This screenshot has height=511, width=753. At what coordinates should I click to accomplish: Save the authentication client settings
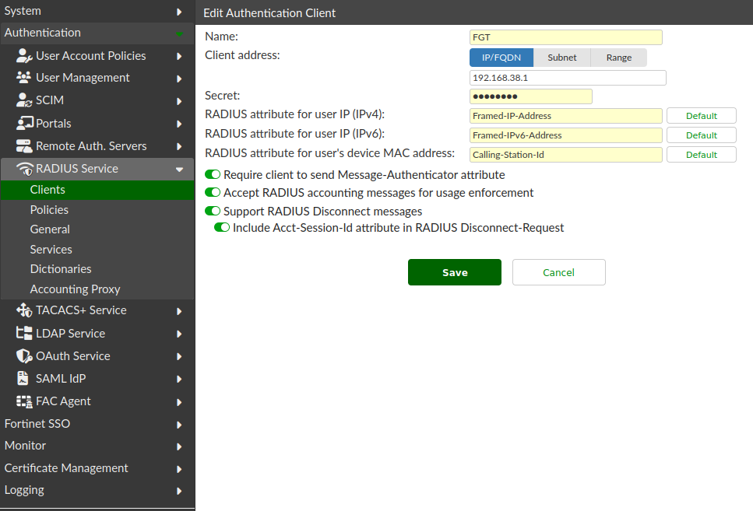[454, 272]
